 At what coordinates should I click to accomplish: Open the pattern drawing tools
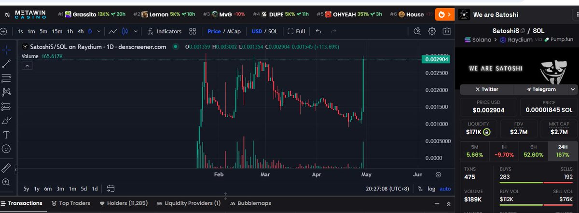(x=6, y=92)
